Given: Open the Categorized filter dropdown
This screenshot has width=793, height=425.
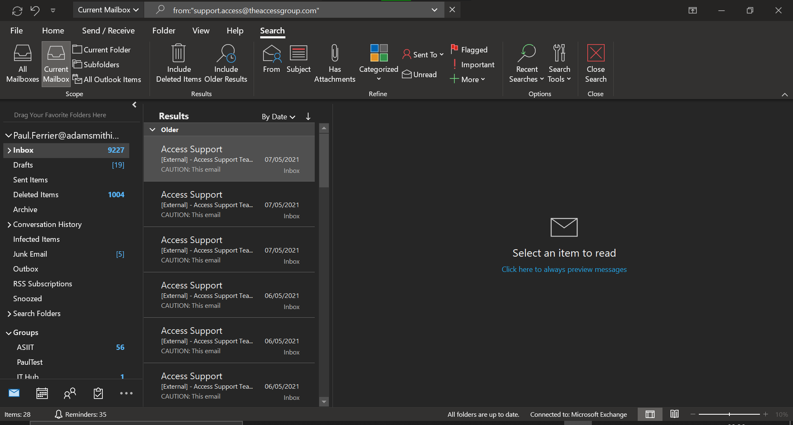Looking at the screenshot, I should pyautogui.click(x=379, y=63).
